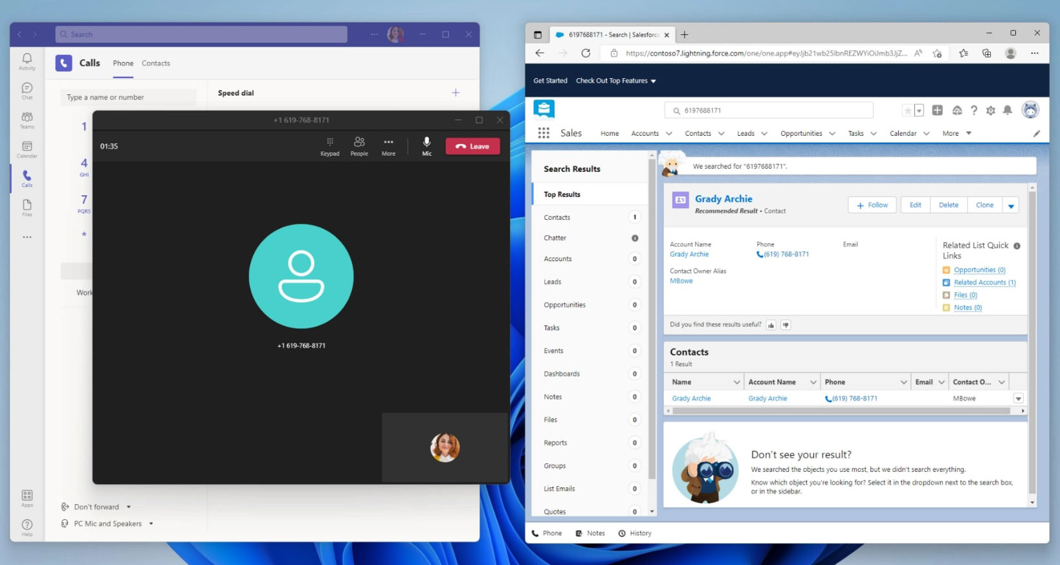Open Salesforce App Launcher grid icon

[x=544, y=133]
